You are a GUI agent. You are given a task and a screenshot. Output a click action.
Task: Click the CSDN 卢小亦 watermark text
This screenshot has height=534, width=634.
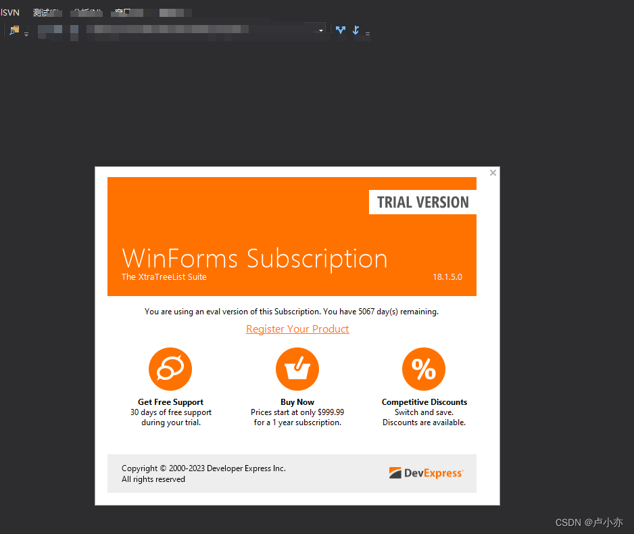[x=589, y=522]
